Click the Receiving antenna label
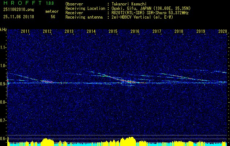This screenshot has height=146, width=230. click(x=84, y=17)
